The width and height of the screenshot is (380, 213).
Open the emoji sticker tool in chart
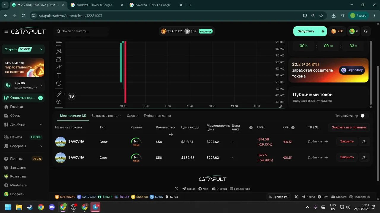pos(59,83)
